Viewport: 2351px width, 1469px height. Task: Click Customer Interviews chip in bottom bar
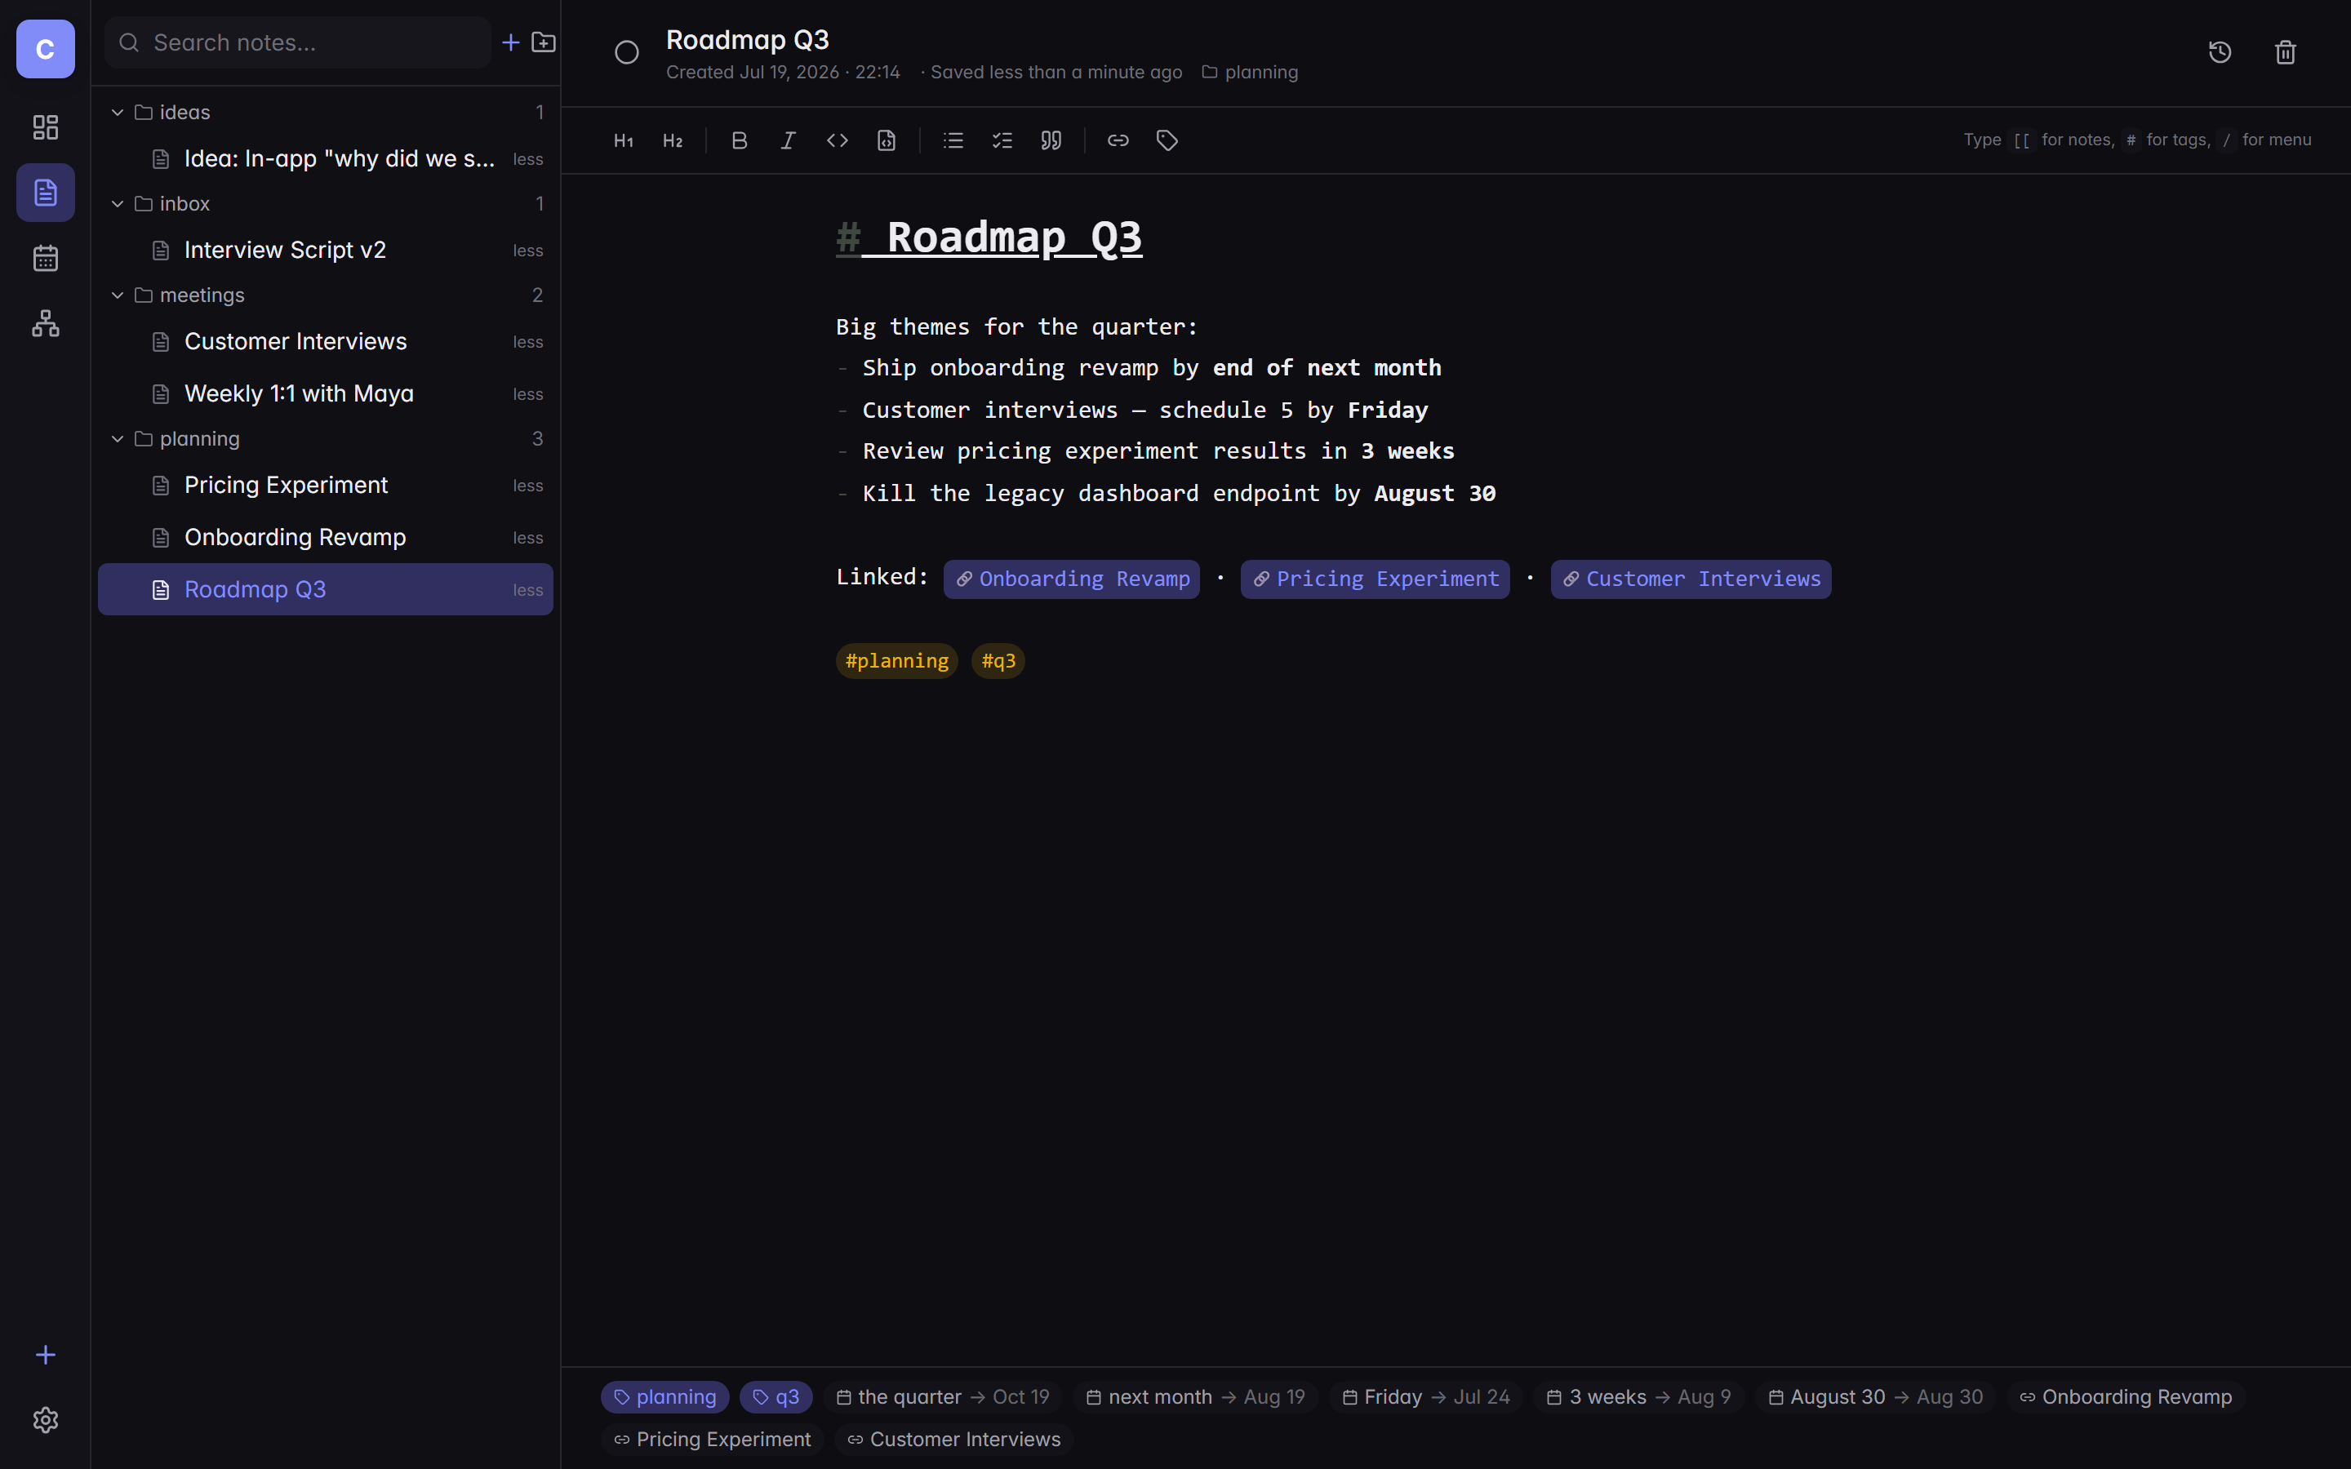click(953, 1440)
